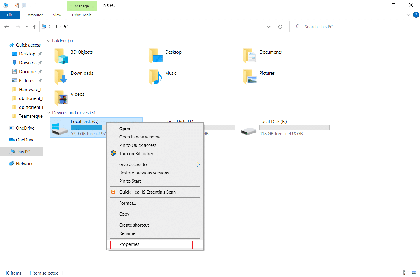
Task: Click the search magnifier icon
Action: tap(297, 26)
